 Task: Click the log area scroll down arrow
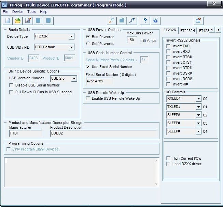coord(156,184)
